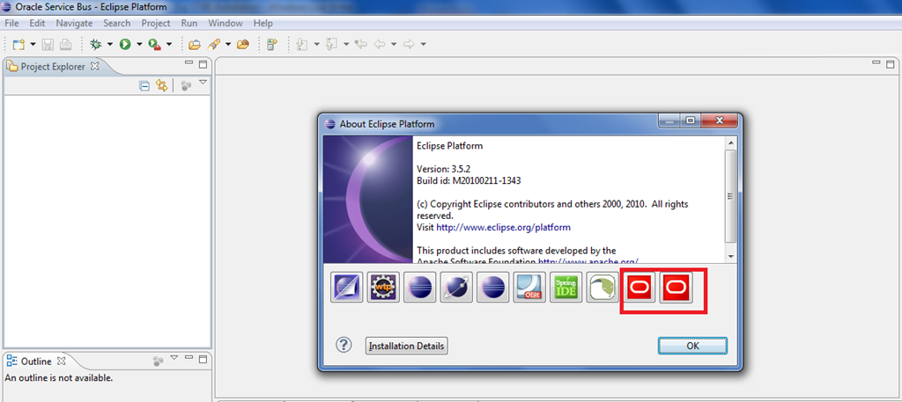Click the Installation Details button
This screenshot has height=402, width=902.
click(407, 346)
